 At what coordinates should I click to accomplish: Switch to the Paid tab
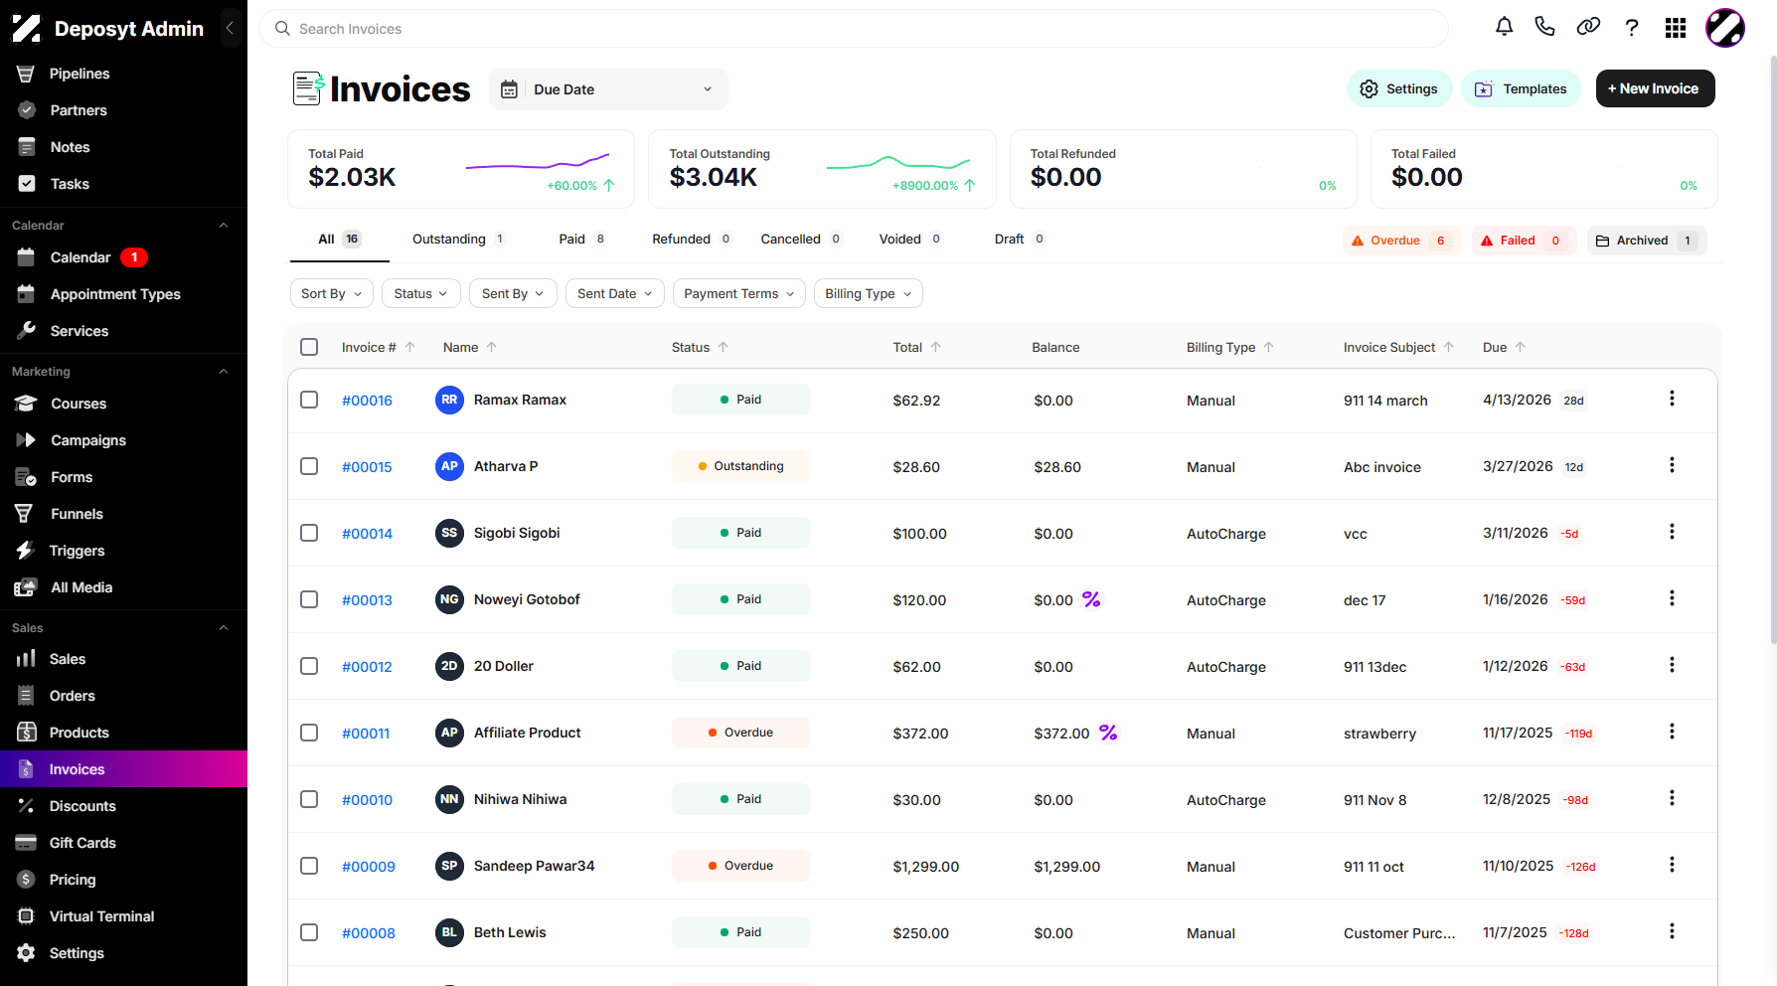coord(582,240)
